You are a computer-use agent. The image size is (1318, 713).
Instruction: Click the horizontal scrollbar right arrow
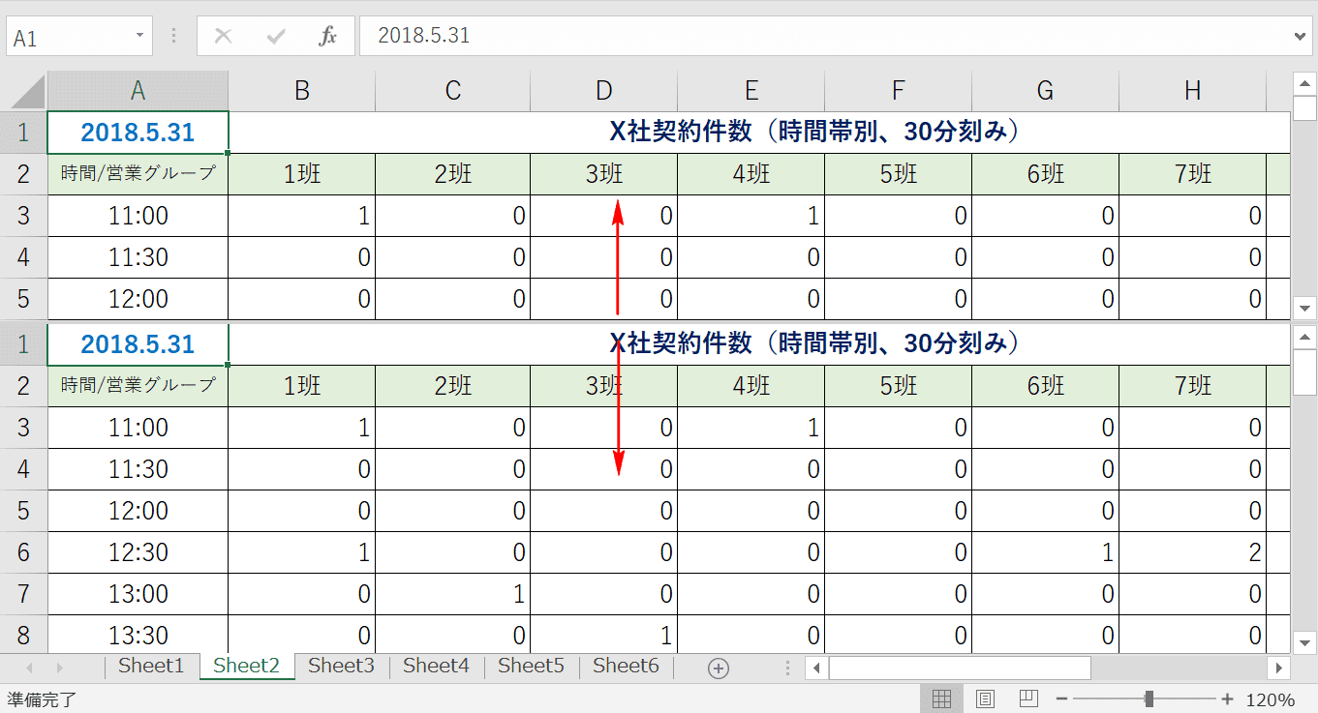pyautogui.click(x=1279, y=668)
